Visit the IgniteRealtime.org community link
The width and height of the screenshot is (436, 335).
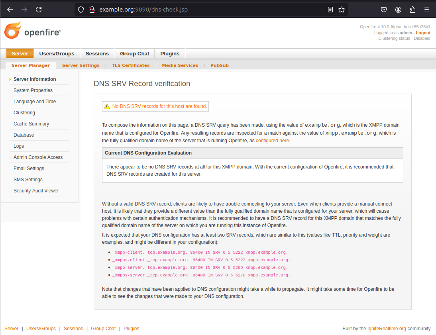pyautogui.click(x=386, y=328)
